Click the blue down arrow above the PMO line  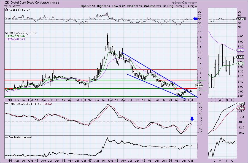[x=192, y=119]
